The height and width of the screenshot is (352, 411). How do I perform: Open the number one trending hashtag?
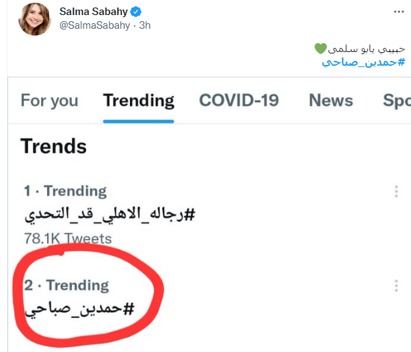point(109,215)
